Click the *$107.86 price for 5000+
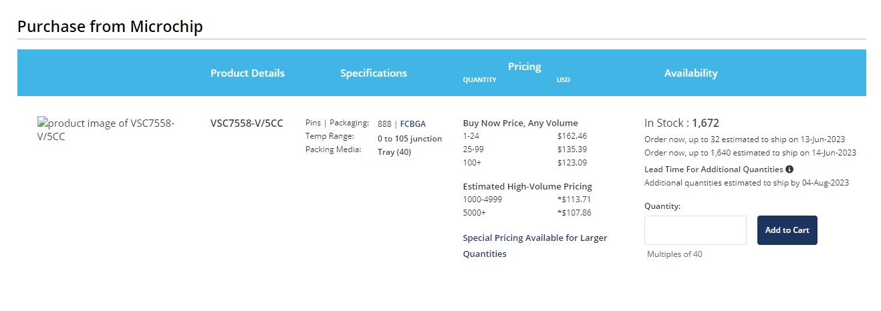Viewport: 881px width, 311px height. (574, 213)
